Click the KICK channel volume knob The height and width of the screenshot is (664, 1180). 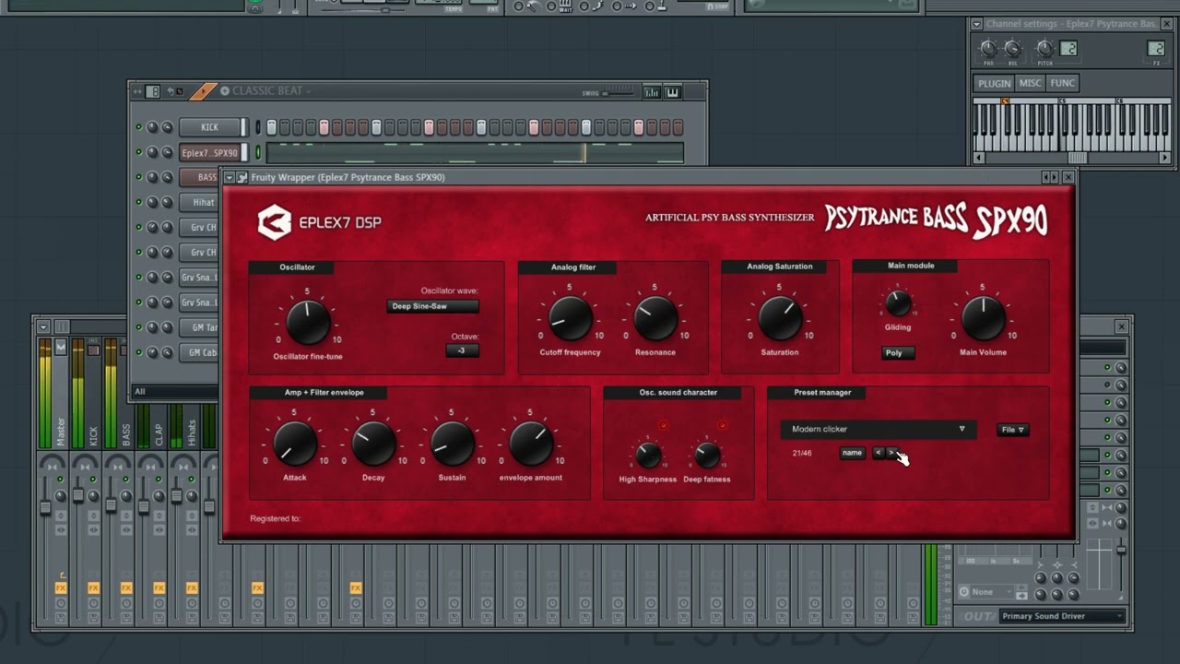[x=167, y=127]
